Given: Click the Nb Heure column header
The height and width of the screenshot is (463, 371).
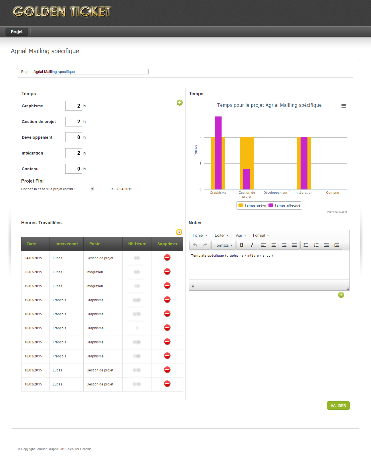Looking at the screenshot, I should [x=137, y=244].
